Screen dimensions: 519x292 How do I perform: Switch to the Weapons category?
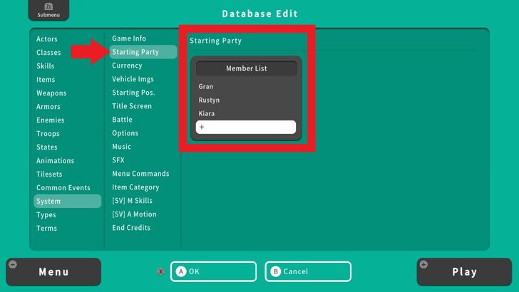(51, 93)
